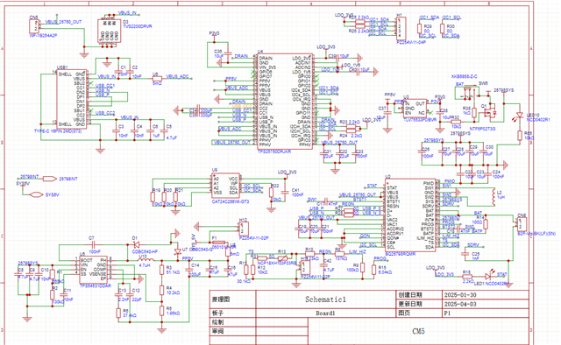Viewport: 561px width, 345px height.
Task: Select the R29 resistor near I2C1_SDA
Action: (420, 29)
